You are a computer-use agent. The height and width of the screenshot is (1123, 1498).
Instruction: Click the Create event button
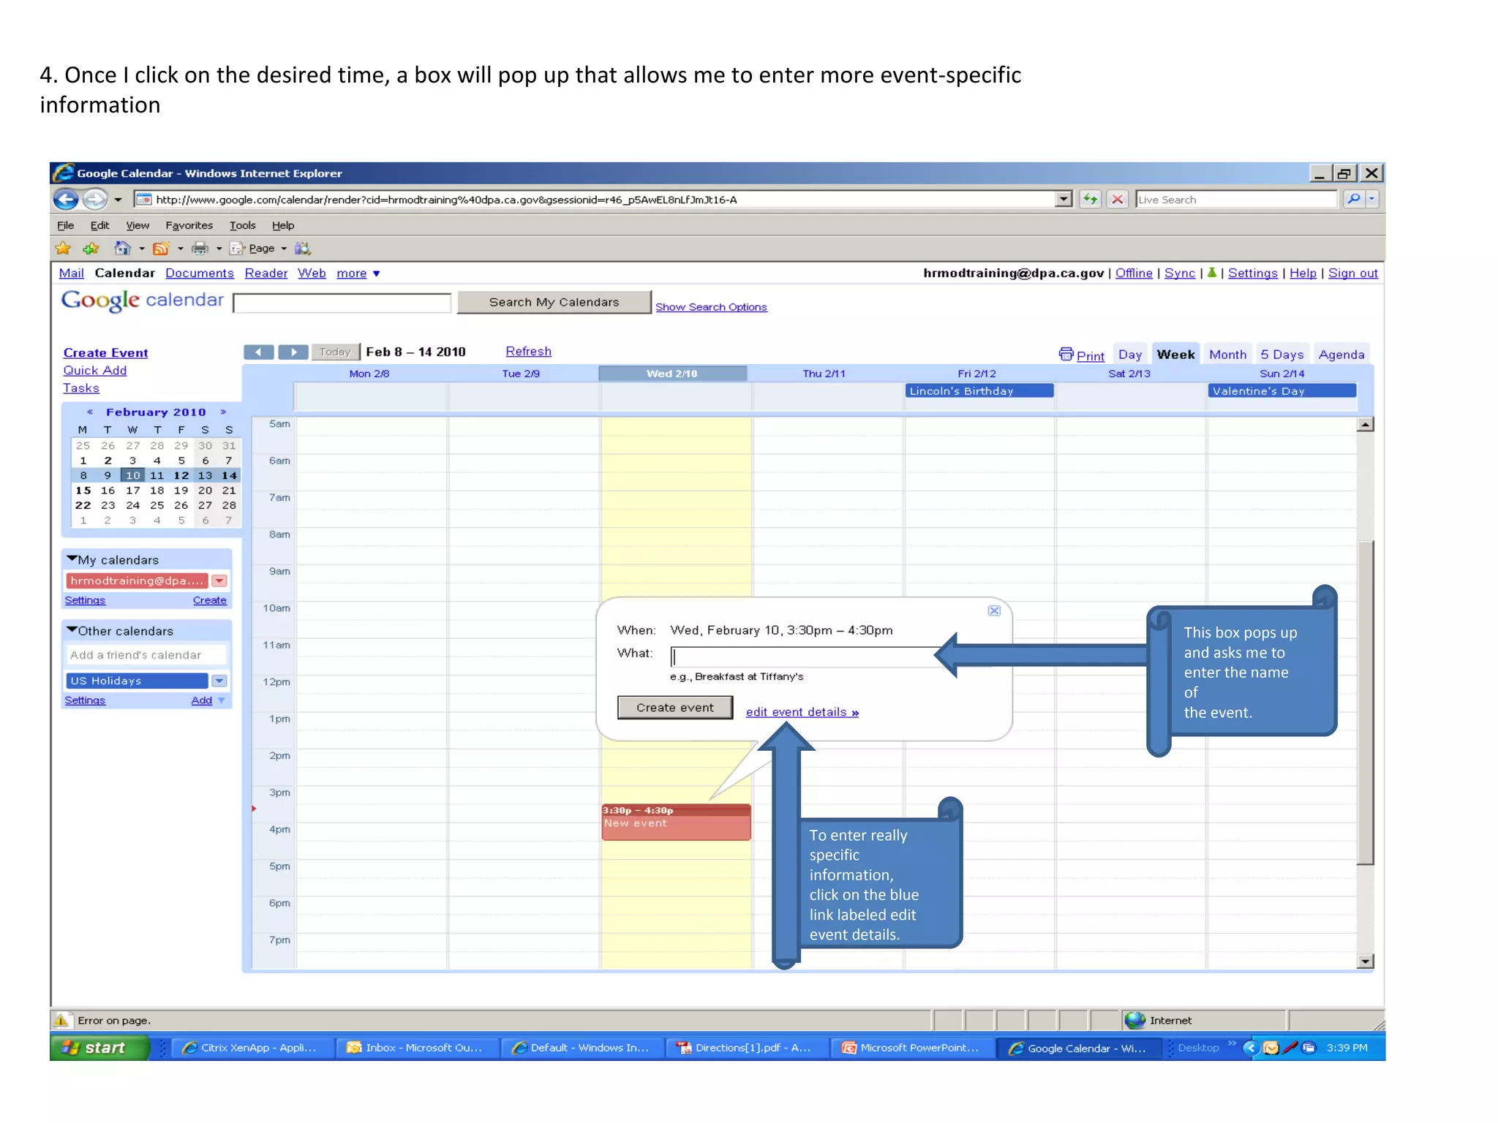[674, 708]
